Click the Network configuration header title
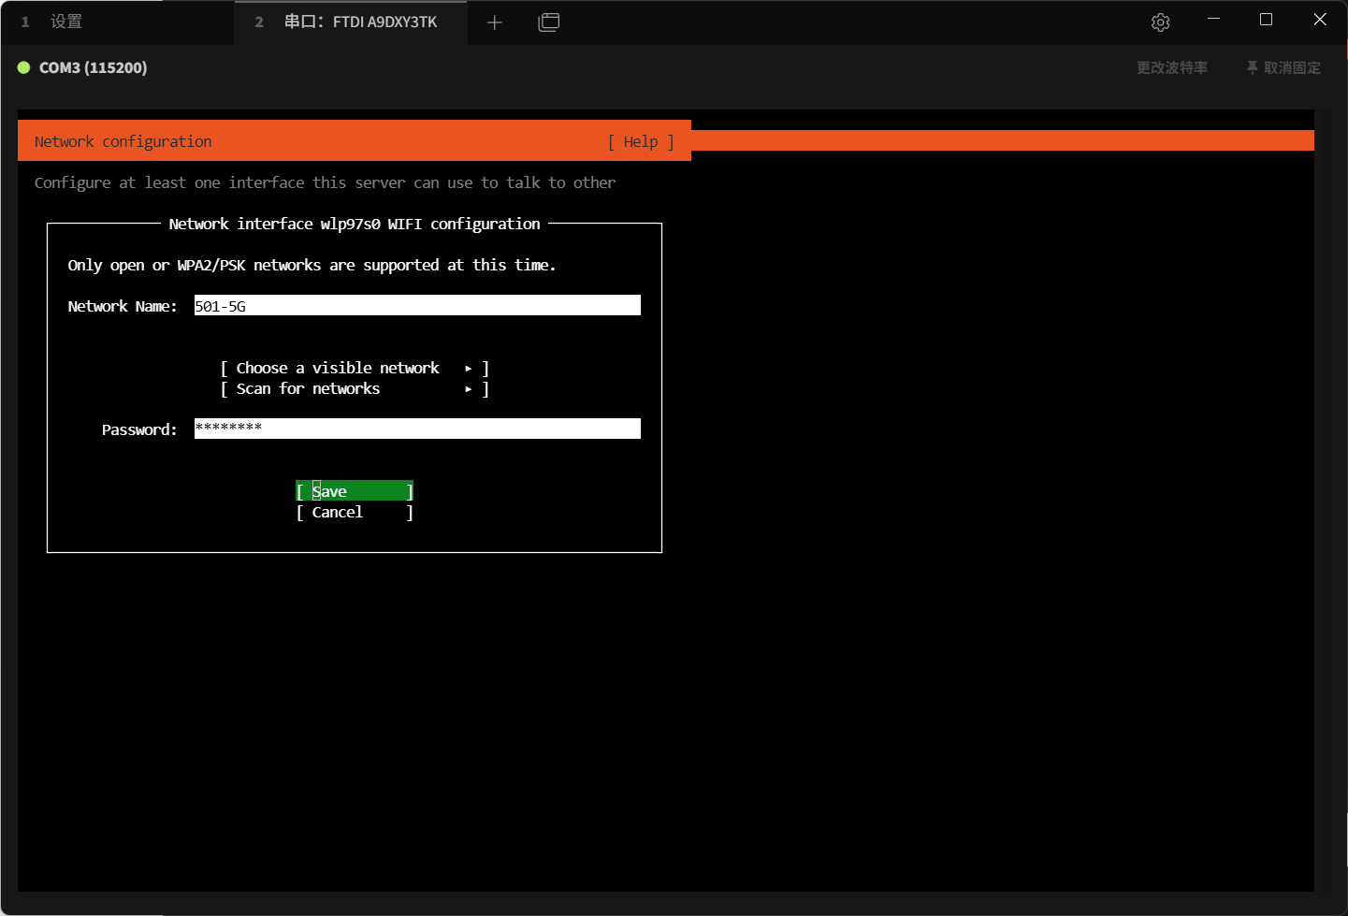 pos(123,141)
